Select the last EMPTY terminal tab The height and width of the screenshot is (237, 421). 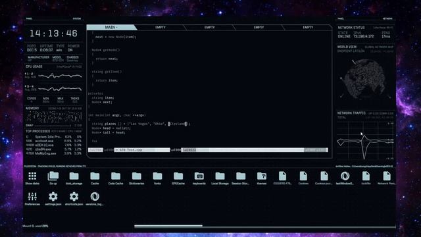pos(308,28)
